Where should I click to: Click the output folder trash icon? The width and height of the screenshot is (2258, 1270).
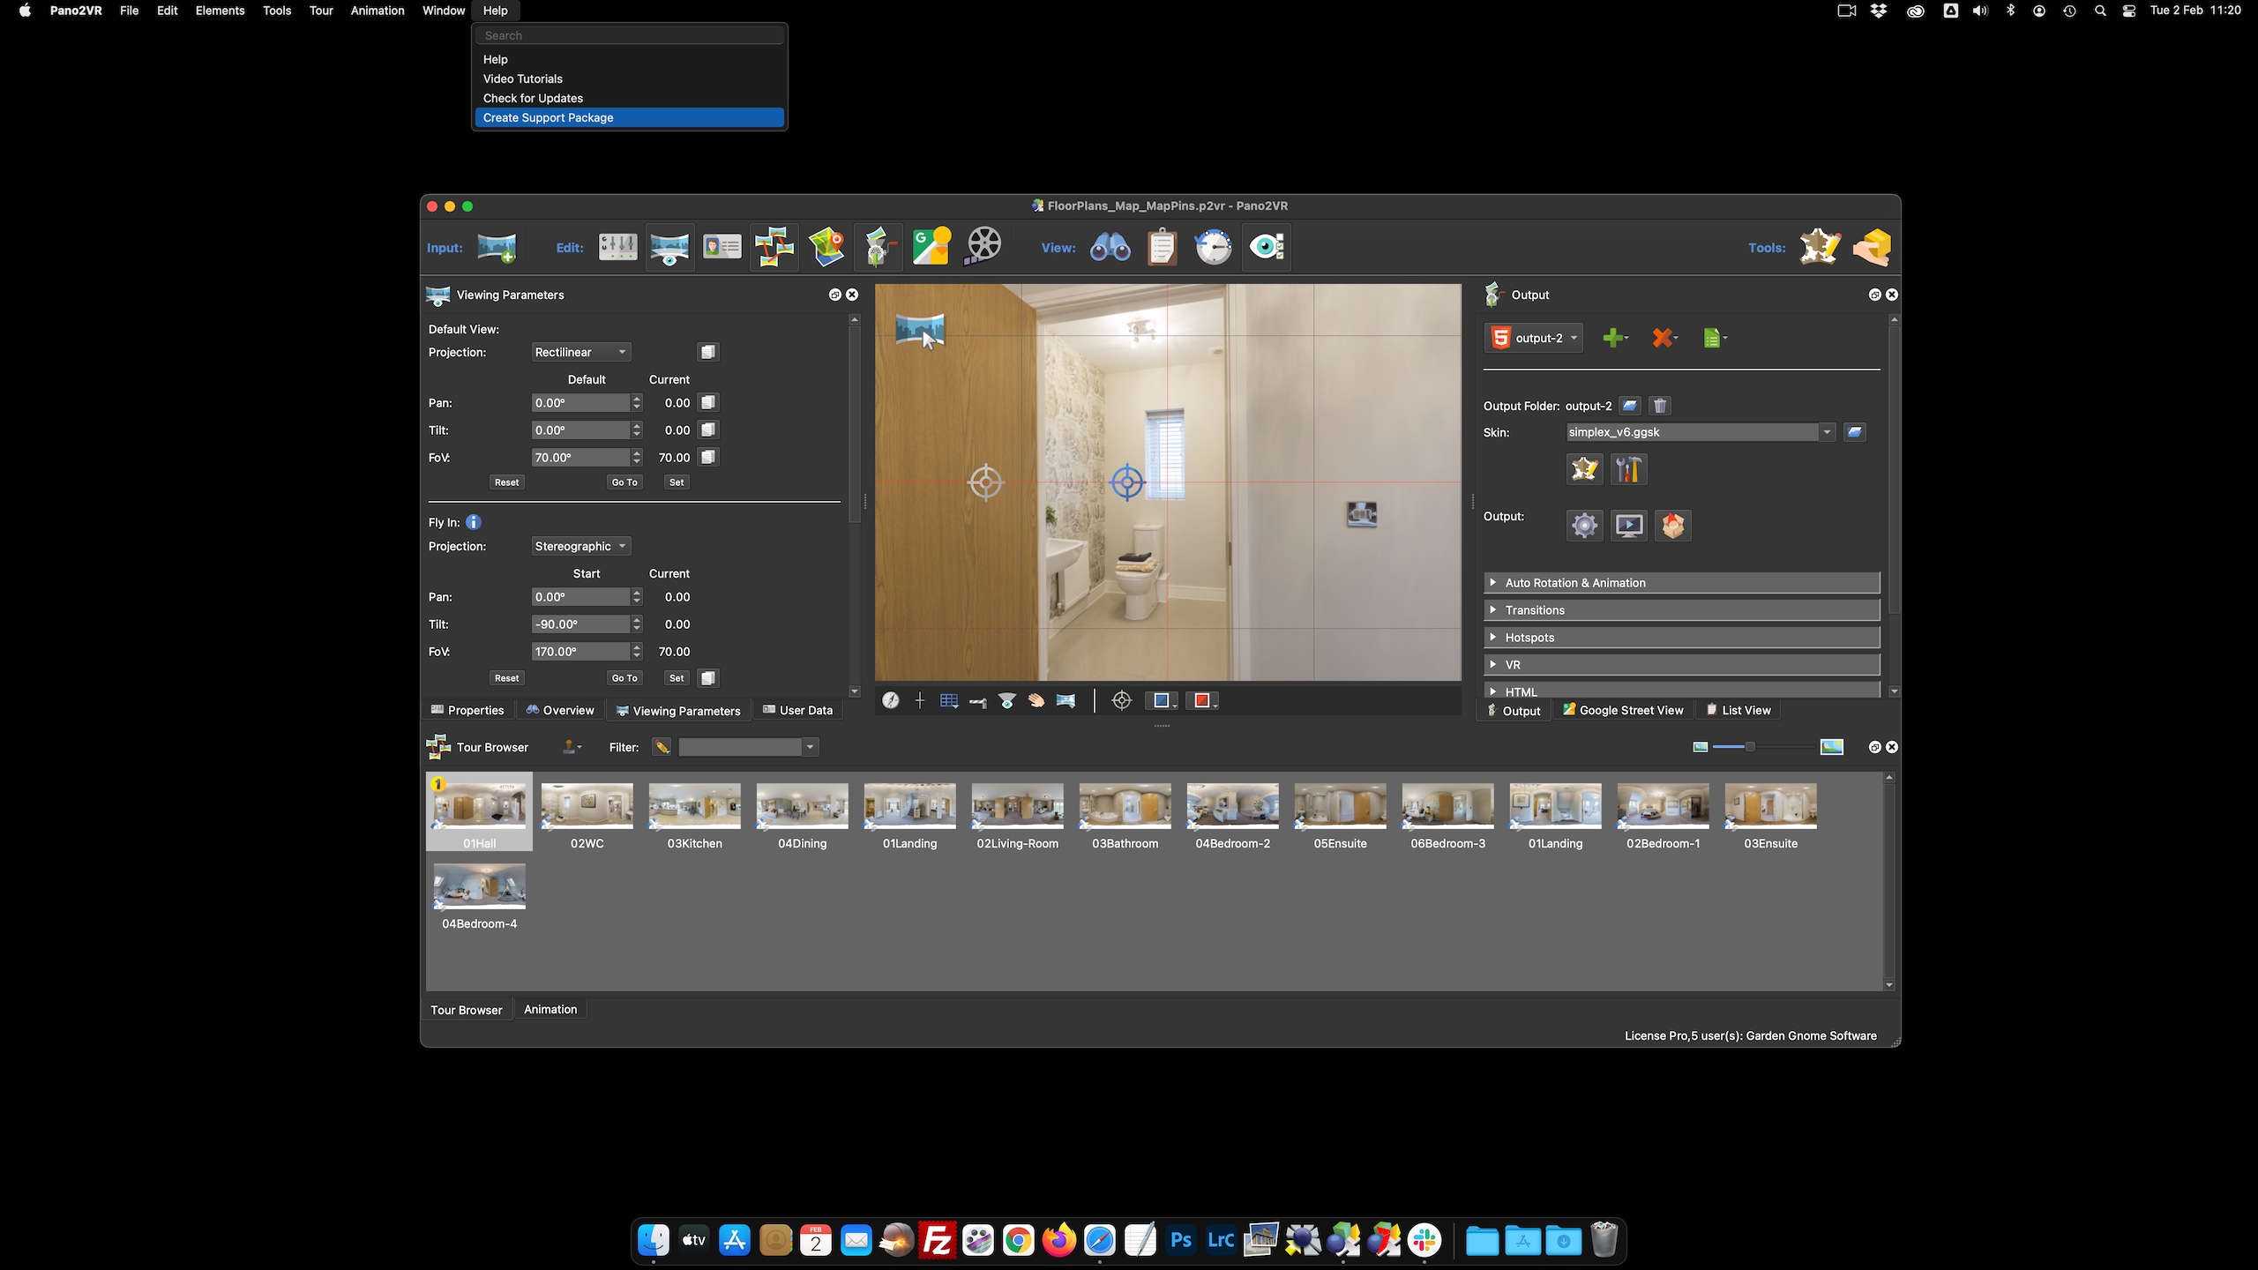[x=1660, y=406]
